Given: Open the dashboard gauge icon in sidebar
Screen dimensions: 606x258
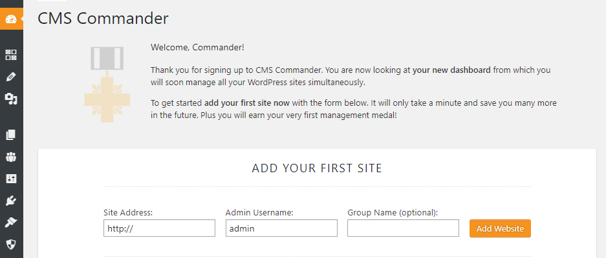Looking at the screenshot, I should pos(11,19).
